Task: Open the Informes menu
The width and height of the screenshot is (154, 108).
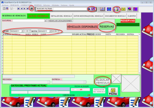Action: 47,5
